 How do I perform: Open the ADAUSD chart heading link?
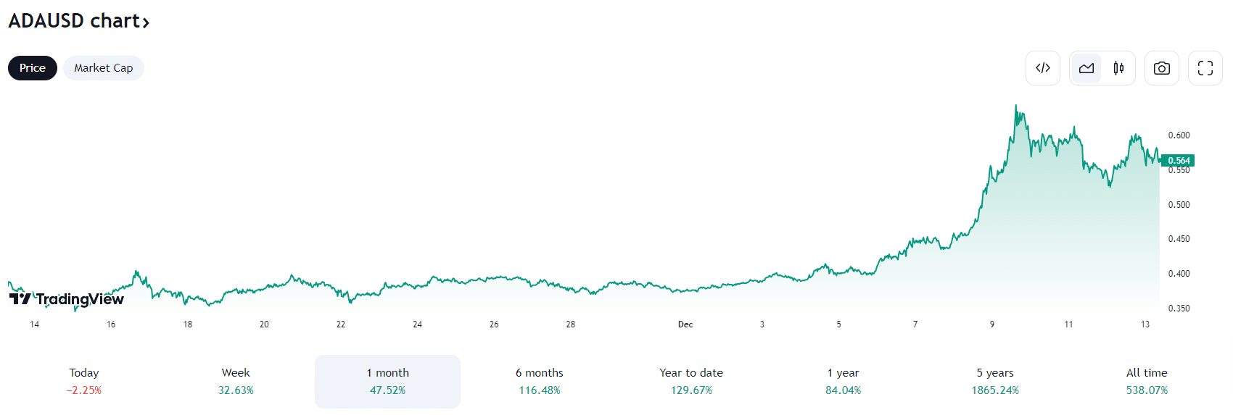tap(74, 21)
